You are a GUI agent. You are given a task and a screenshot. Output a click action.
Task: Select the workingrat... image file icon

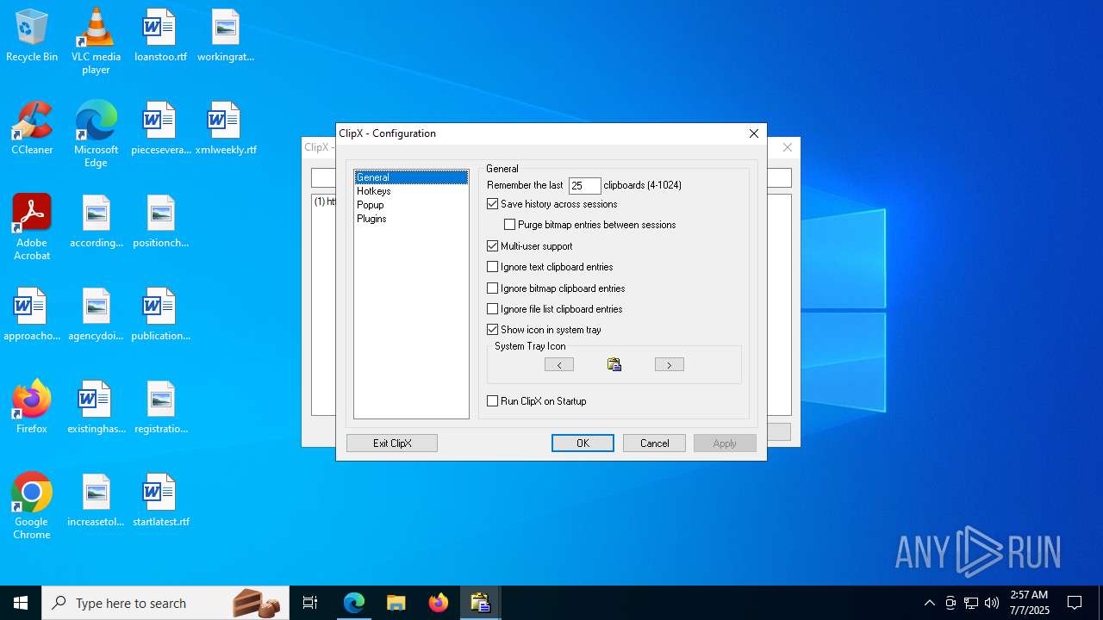click(x=226, y=36)
